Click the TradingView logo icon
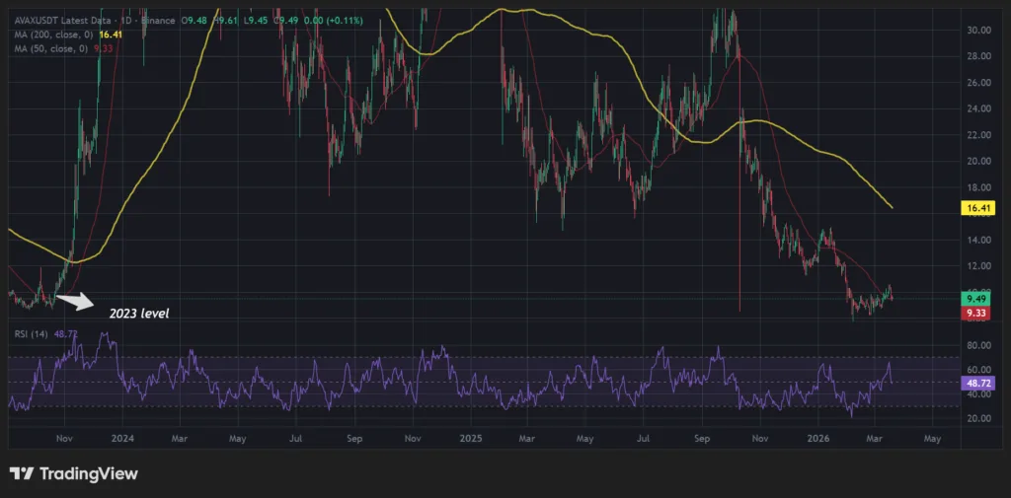Image resolution: width=1011 pixels, height=498 pixels. tap(22, 473)
